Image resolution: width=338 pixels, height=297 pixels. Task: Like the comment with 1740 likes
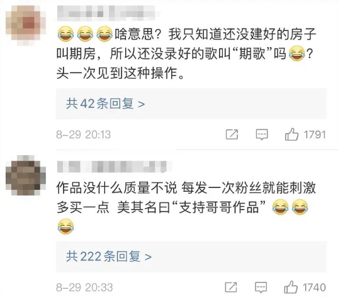point(291,287)
